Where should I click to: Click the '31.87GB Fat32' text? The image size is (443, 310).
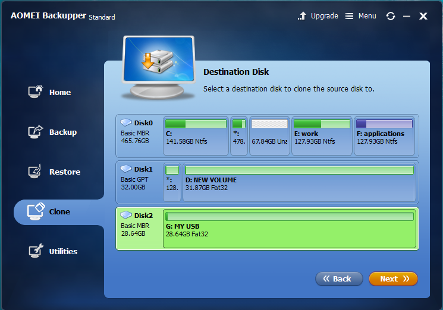coord(206,188)
